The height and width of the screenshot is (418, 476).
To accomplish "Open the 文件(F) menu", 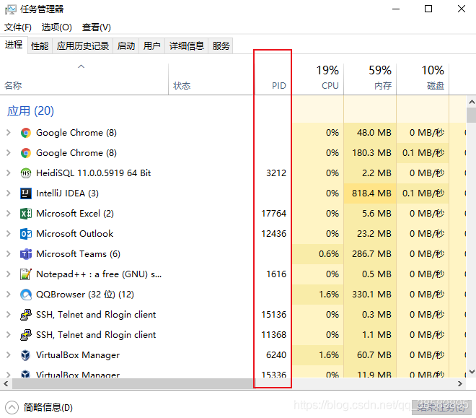I will pyautogui.click(x=18, y=27).
